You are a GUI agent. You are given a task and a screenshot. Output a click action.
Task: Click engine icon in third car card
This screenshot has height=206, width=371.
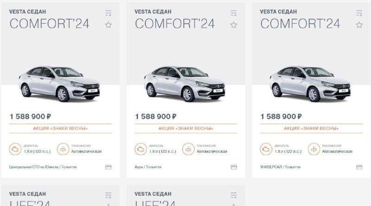click(266, 149)
